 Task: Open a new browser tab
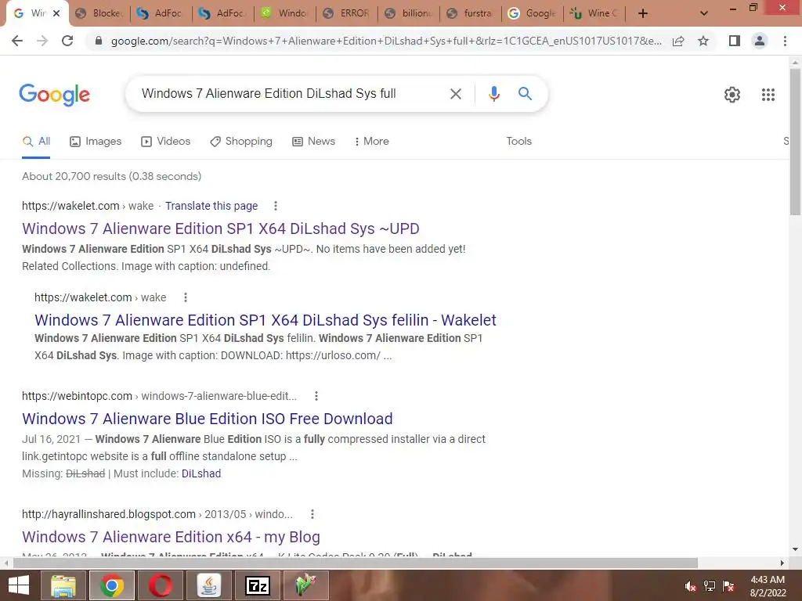(643, 13)
